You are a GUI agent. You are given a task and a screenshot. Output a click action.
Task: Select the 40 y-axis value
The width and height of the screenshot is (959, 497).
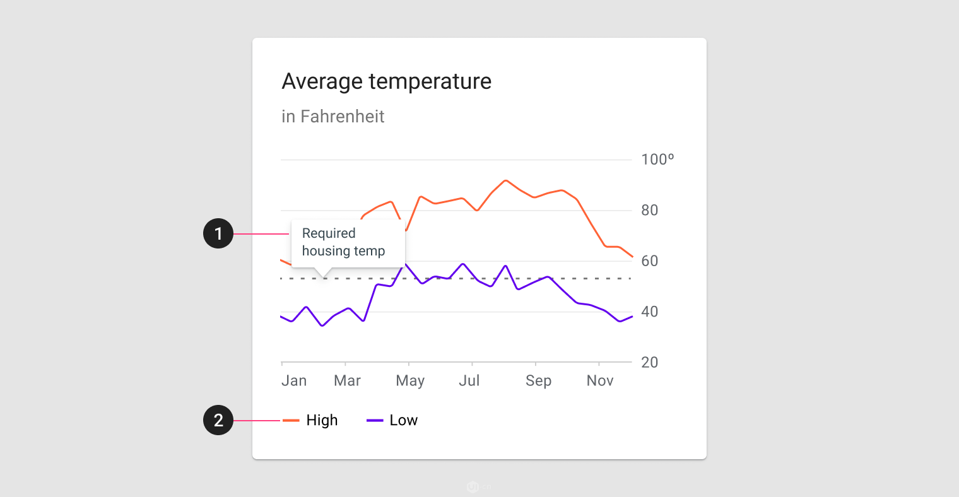[650, 312]
